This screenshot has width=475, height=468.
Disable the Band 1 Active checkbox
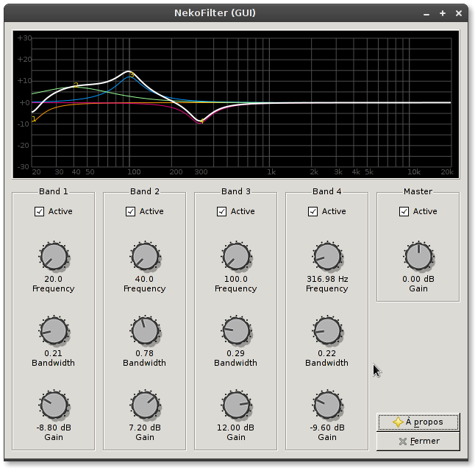pos(40,212)
